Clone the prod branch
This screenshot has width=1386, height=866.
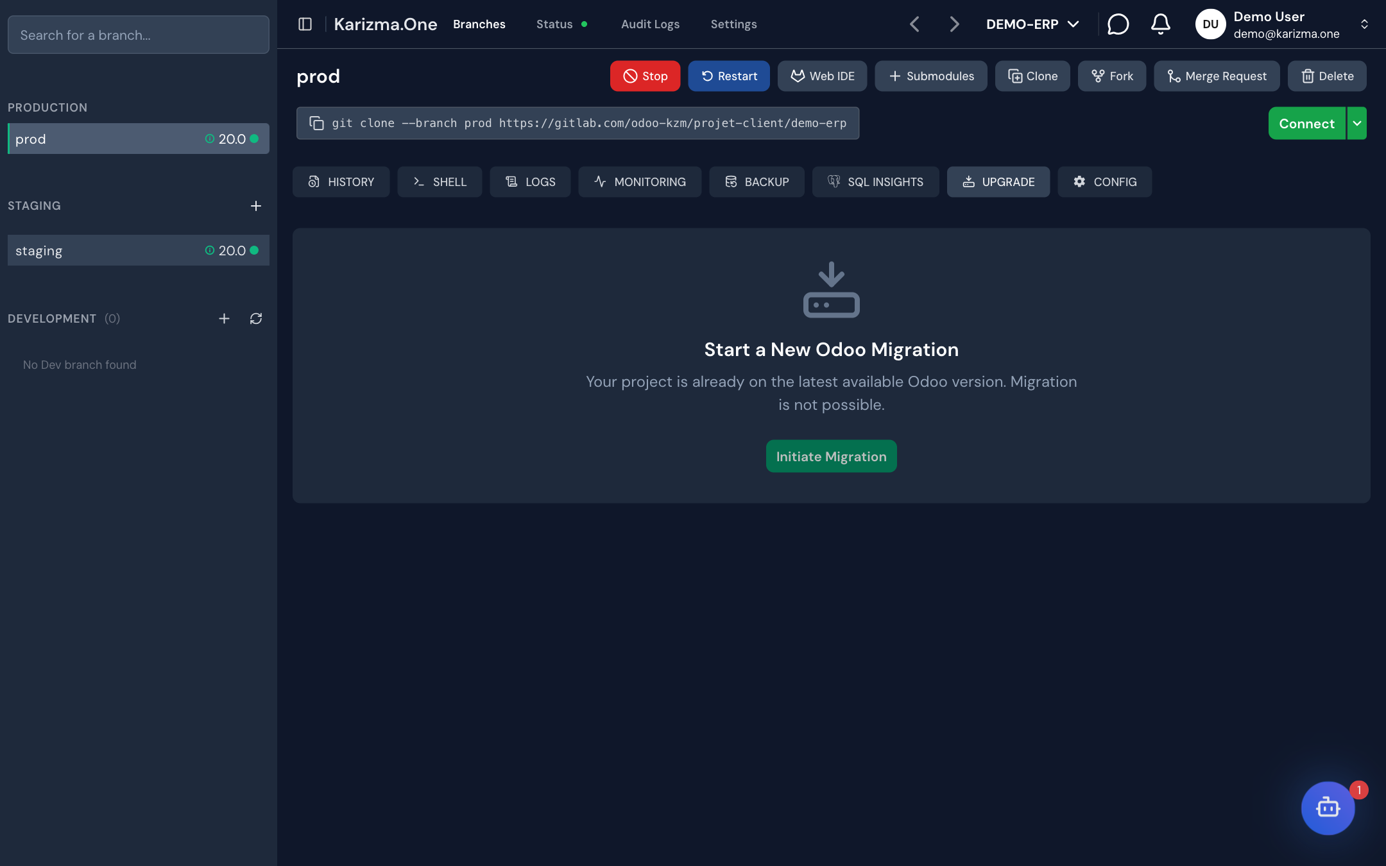pyautogui.click(x=1032, y=76)
